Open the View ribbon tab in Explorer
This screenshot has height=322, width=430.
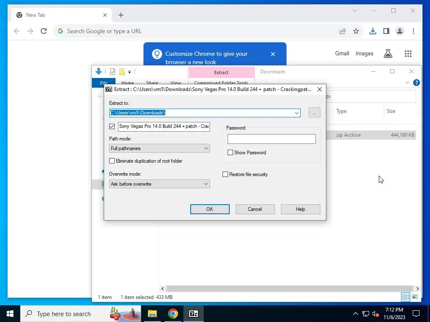176,83
